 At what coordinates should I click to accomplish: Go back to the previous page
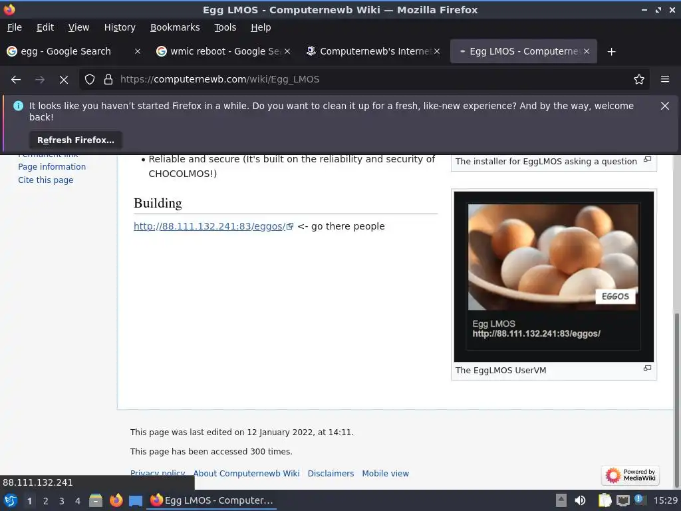tap(16, 80)
